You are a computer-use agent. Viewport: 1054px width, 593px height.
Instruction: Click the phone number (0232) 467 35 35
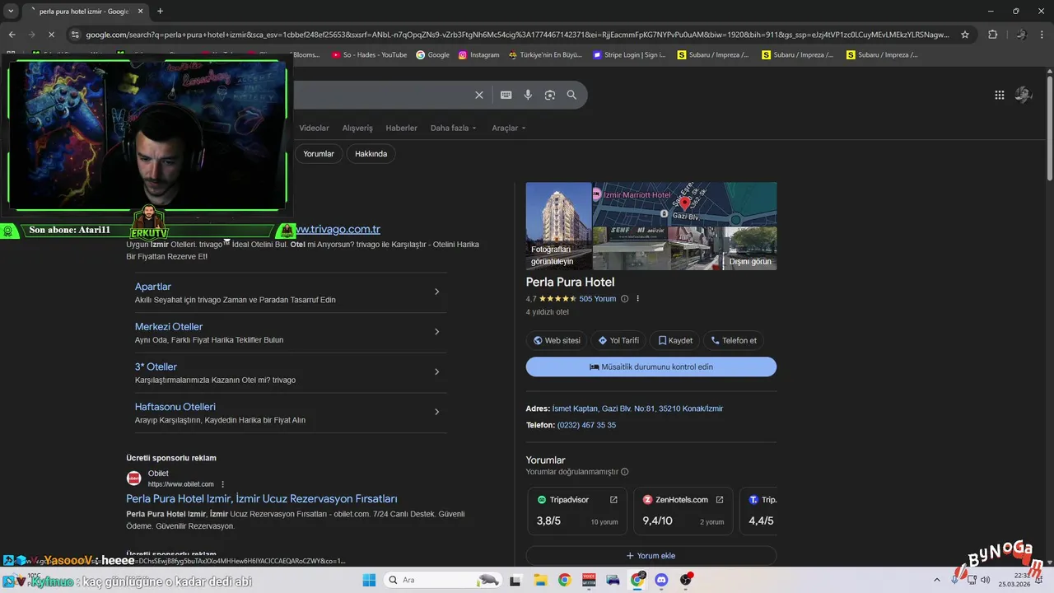pos(586,425)
